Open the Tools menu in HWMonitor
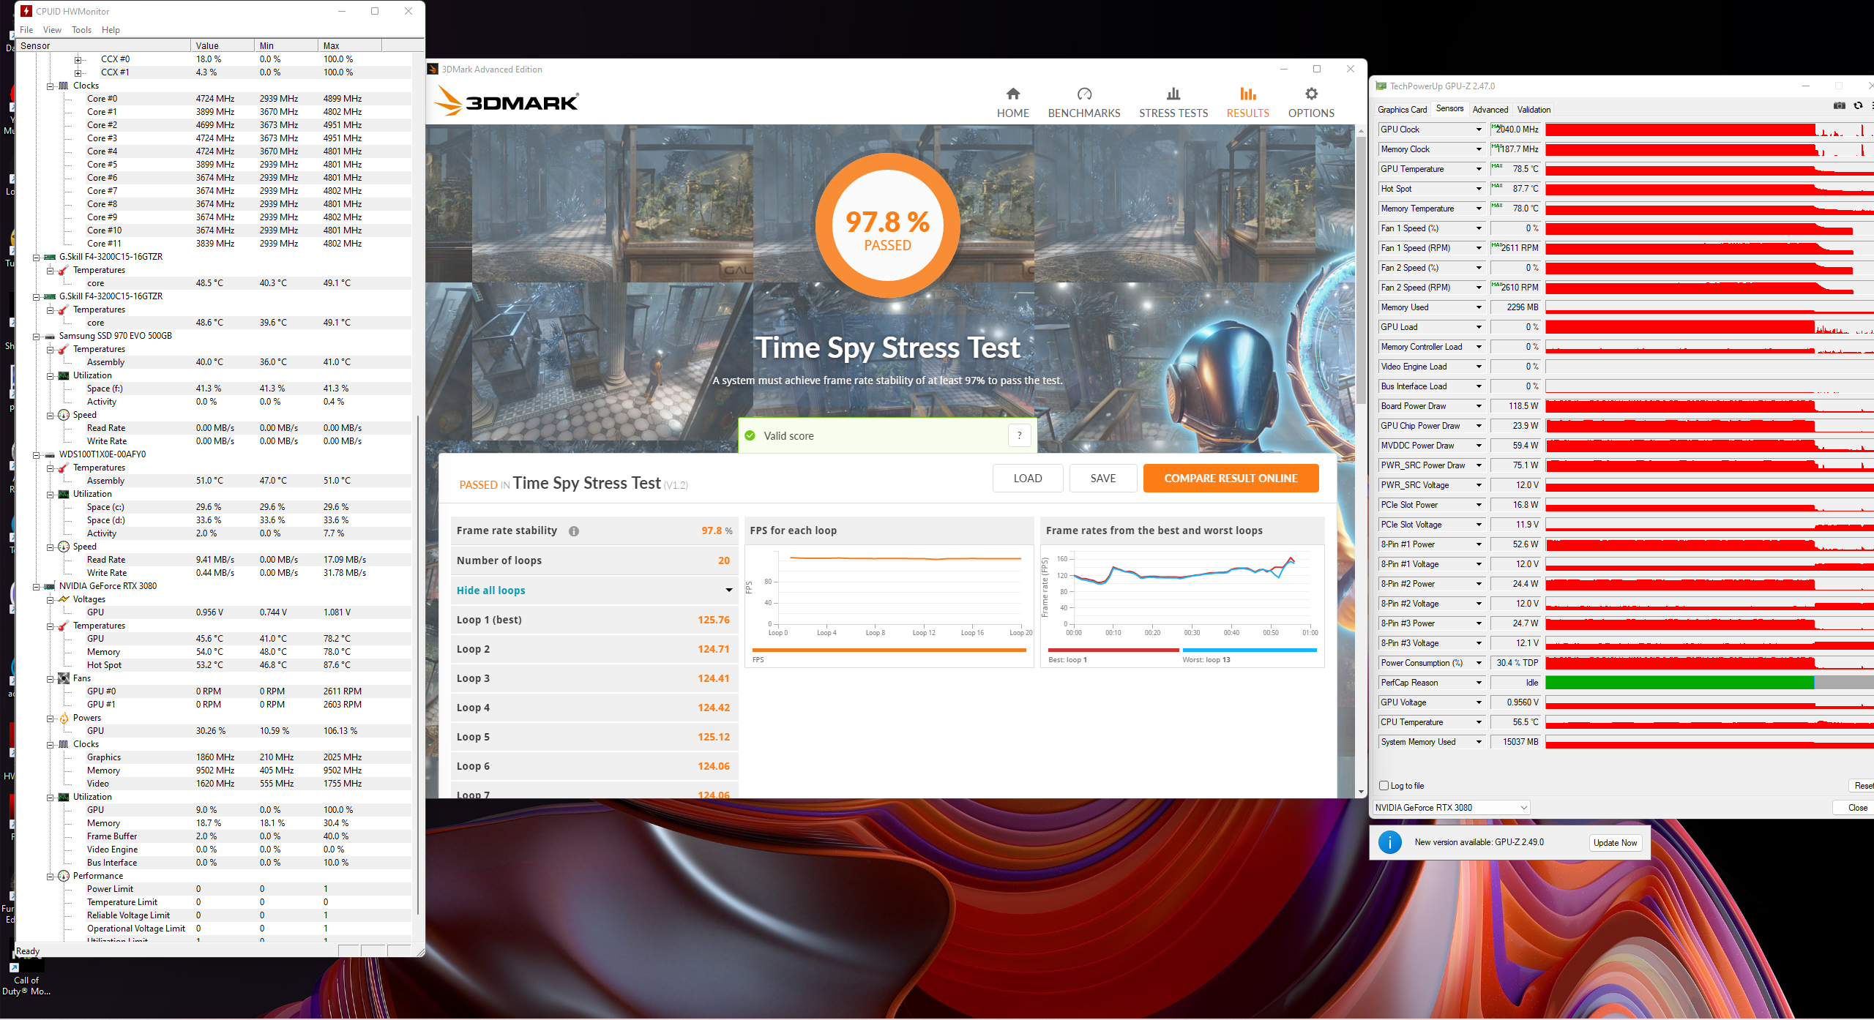The height and width of the screenshot is (1020, 1874). point(81,30)
